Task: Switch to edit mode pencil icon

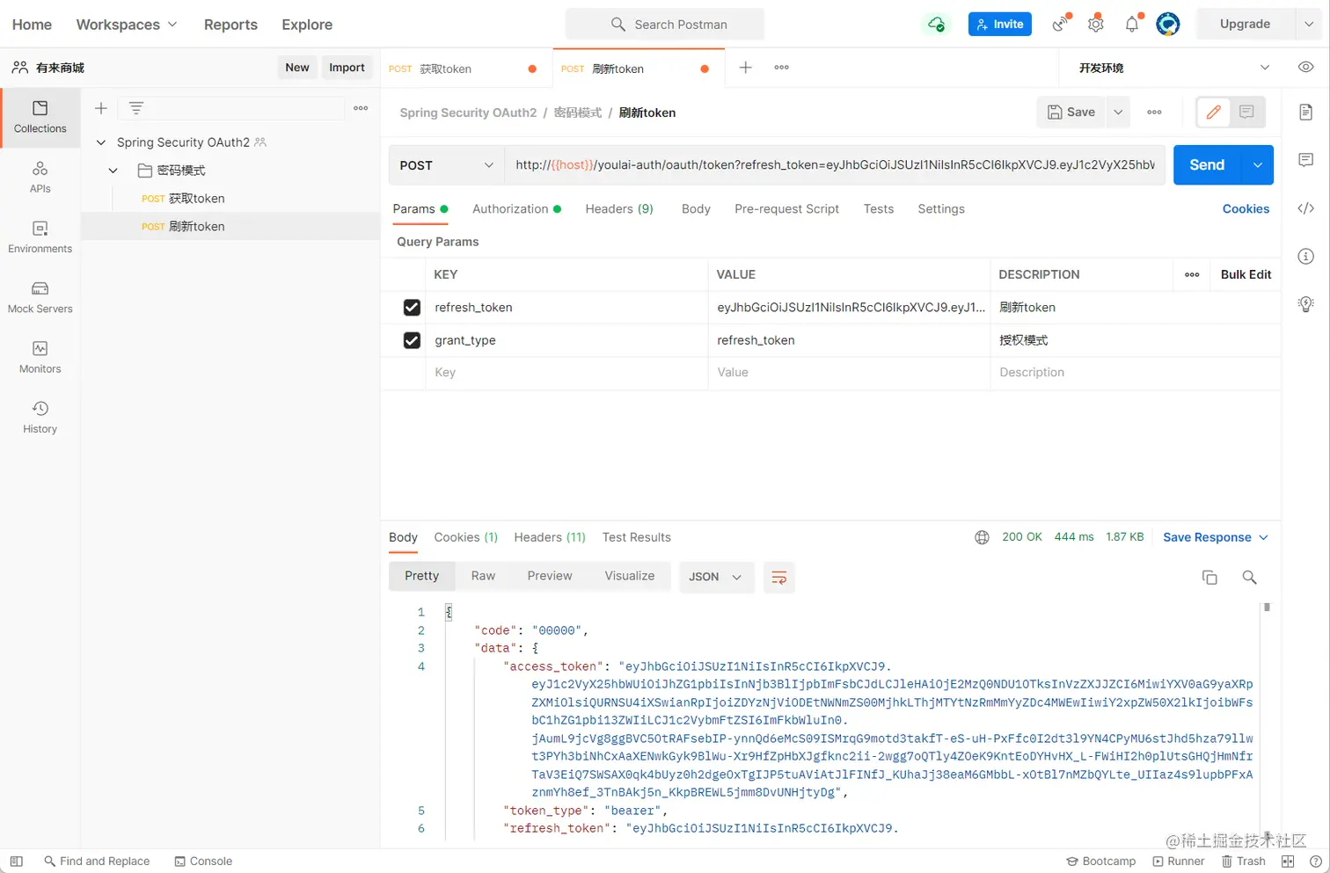Action: [1214, 113]
